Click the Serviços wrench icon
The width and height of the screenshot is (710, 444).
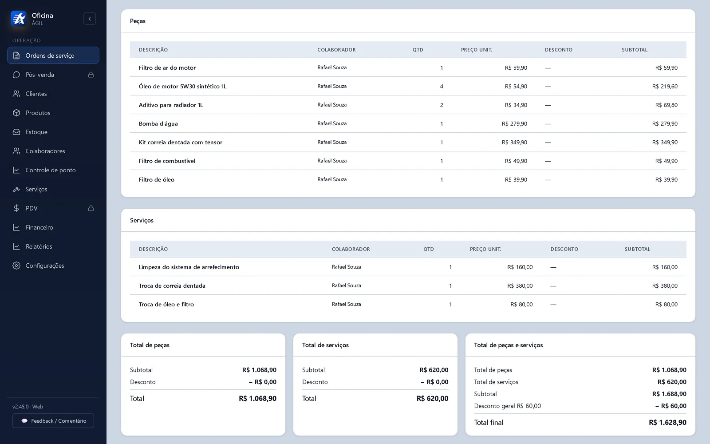pyautogui.click(x=16, y=189)
